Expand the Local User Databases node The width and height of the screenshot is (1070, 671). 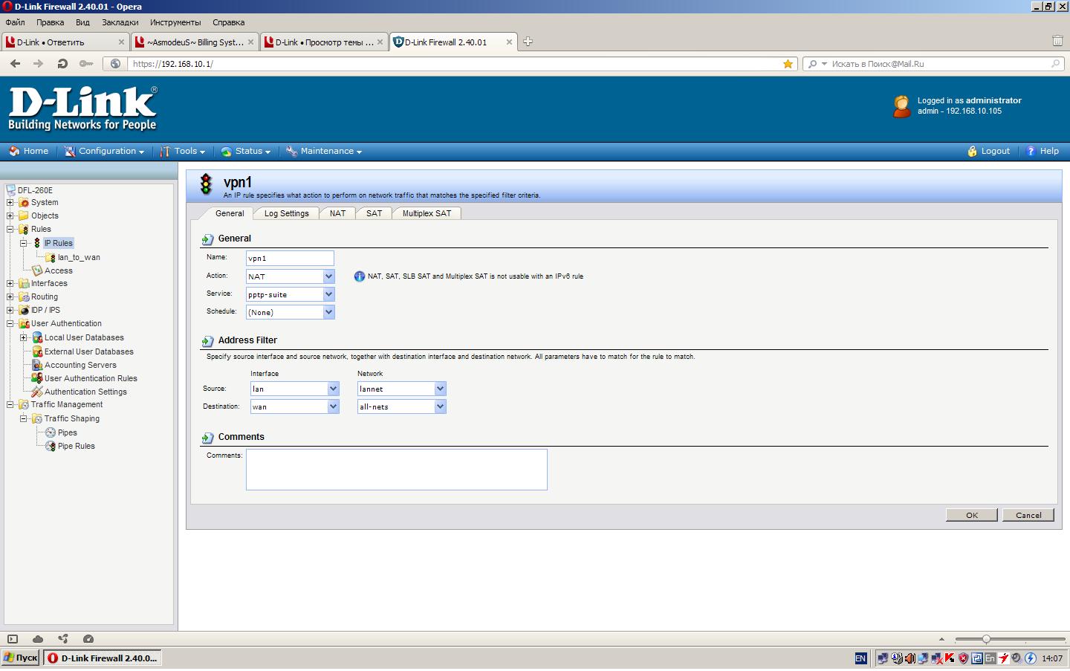(24, 338)
